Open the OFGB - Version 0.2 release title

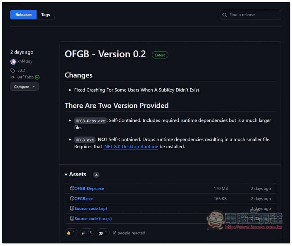click(105, 54)
